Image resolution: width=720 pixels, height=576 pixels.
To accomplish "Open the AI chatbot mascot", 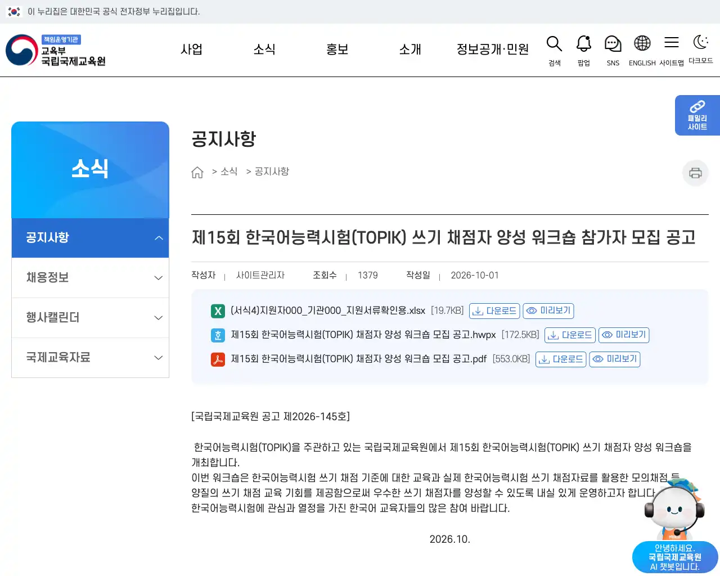I will click(675, 508).
